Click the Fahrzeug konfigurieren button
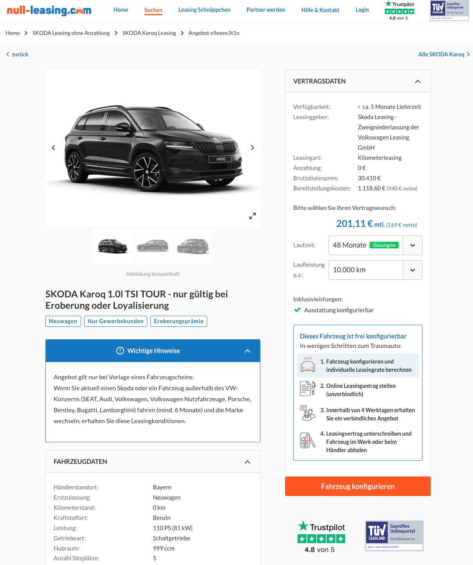The image size is (473, 565). [358, 486]
